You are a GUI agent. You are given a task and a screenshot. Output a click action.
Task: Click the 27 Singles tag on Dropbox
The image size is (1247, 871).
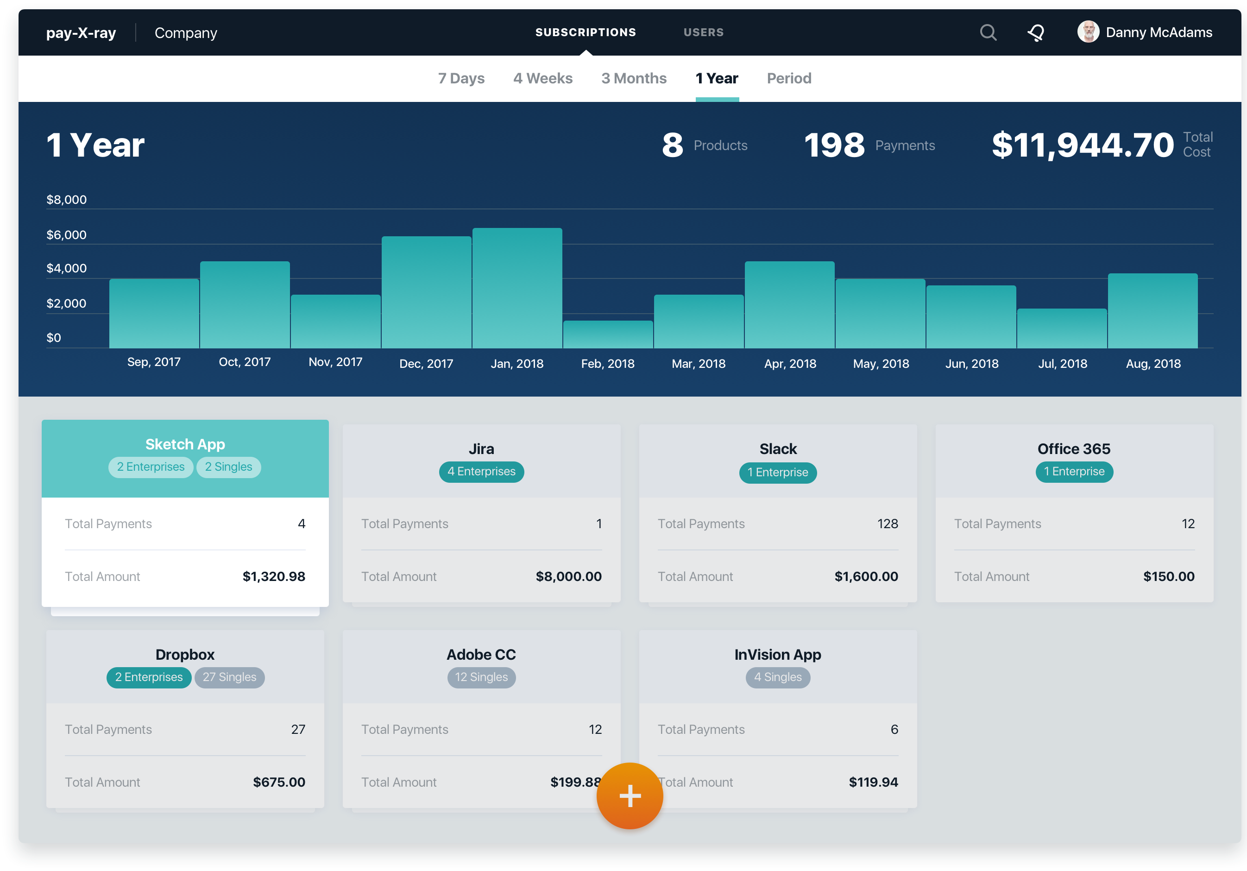[229, 677]
